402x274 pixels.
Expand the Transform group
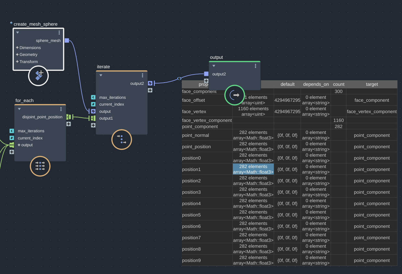click(17, 61)
